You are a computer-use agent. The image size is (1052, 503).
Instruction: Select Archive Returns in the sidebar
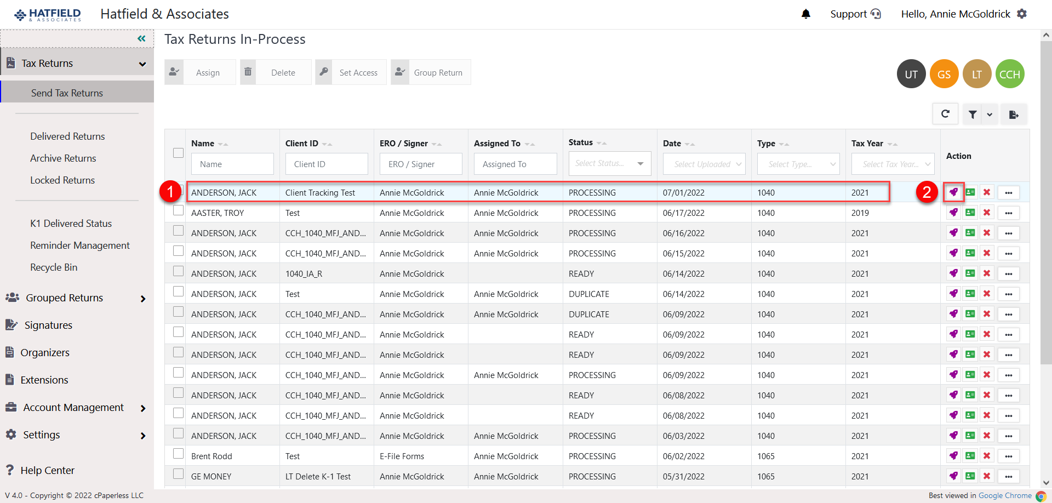tap(63, 158)
